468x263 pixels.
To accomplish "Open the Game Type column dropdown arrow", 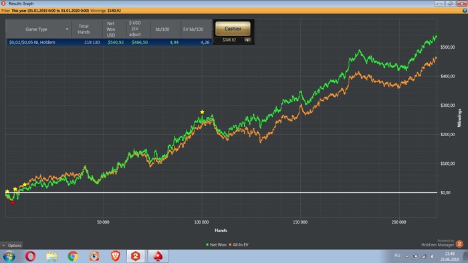I will click(67, 29).
